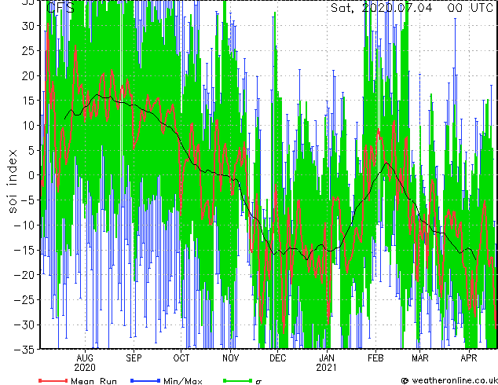The image size is (498, 385).
Task: Click the red Mean Run legend line
Action: pos(53,380)
